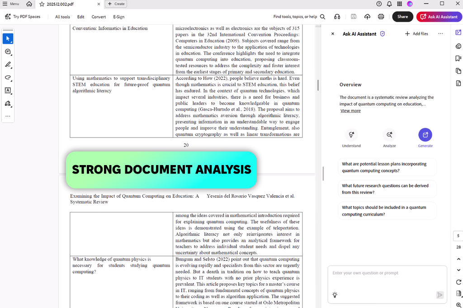The height and width of the screenshot is (308, 463).
Task: Open the Edit menu
Action: 80,17
